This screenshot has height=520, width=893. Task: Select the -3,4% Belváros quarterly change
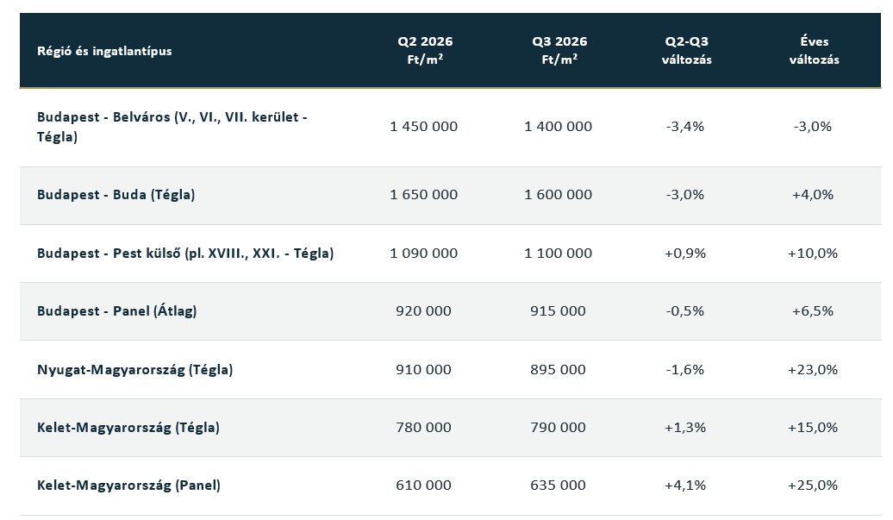click(685, 127)
